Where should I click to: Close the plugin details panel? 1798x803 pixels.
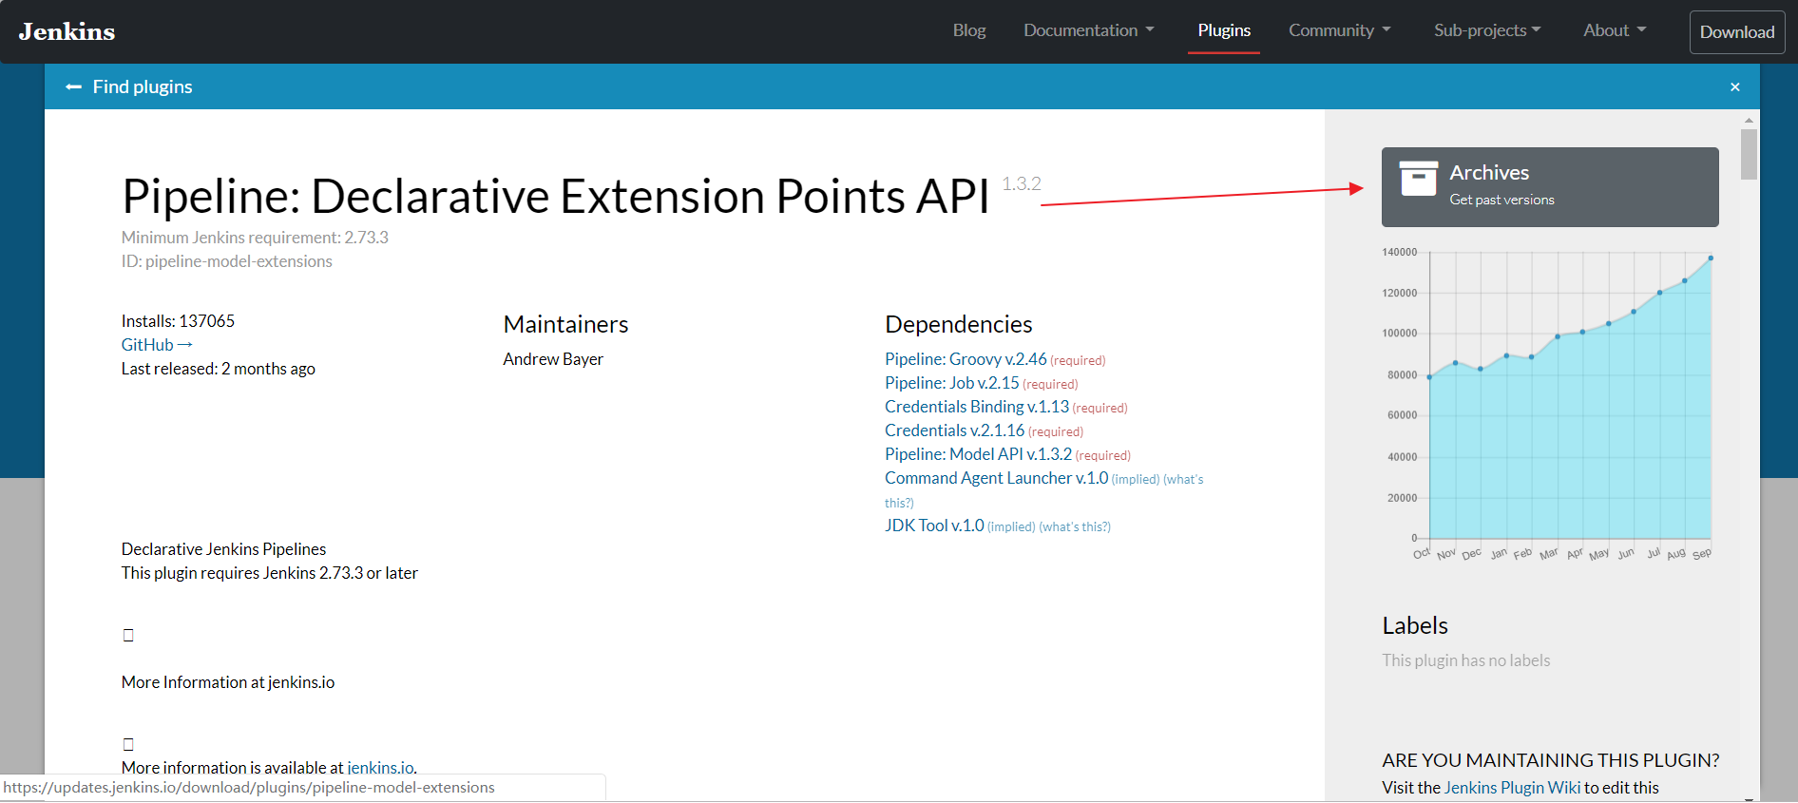coord(1735,86)
